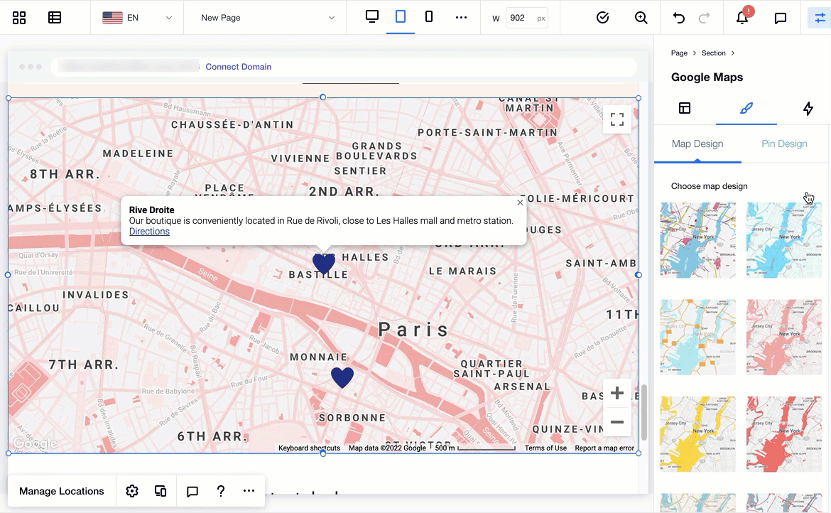Click the Keyboard shortcuts map link
The width and height of the screenshot is (831, 513).
click(x=309, y=448)
